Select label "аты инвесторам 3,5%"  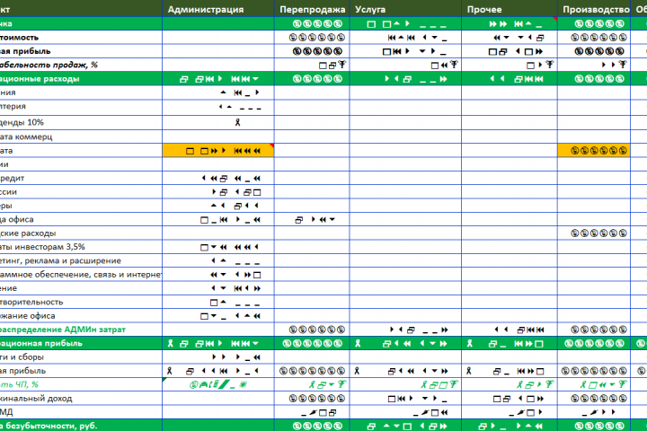42,247
